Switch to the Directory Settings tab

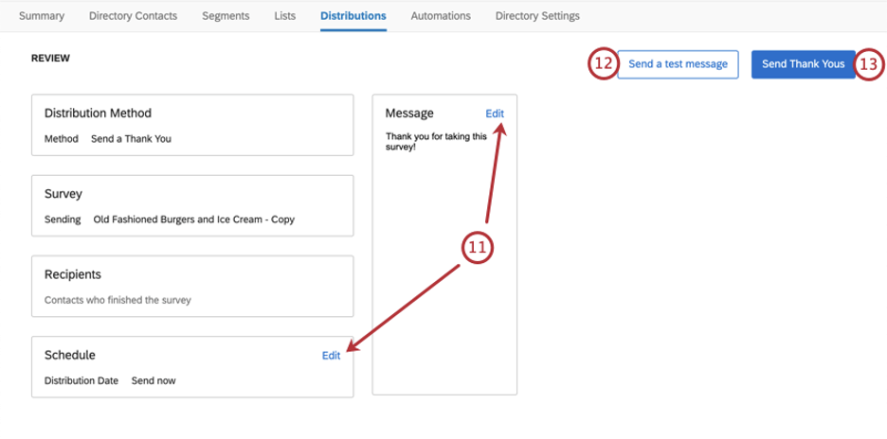(537, 16)
